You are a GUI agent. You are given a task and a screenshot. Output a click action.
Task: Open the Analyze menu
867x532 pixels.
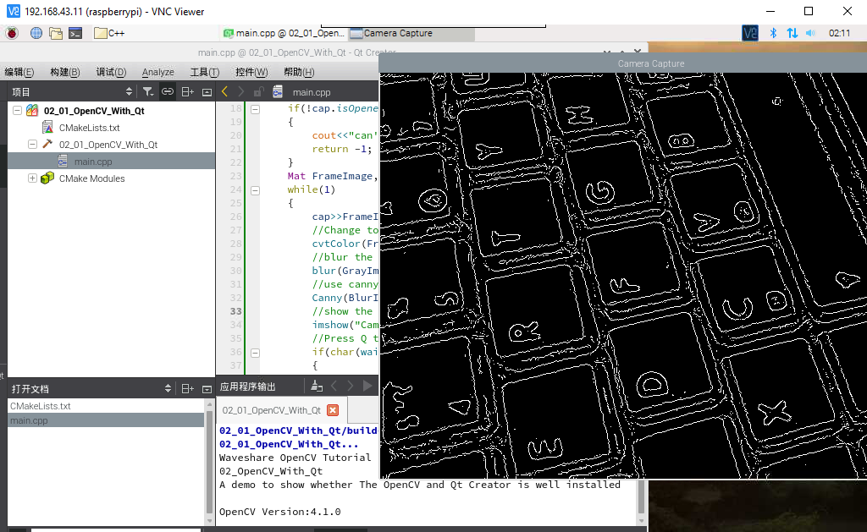[x=157, y=72]
